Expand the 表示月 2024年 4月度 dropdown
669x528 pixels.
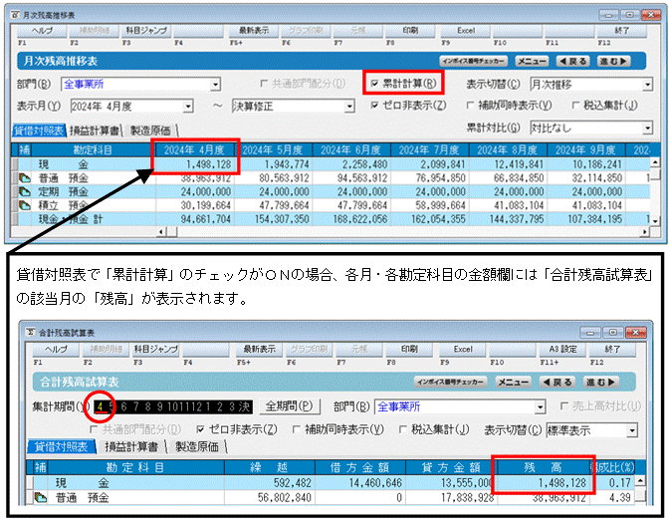[188, 106]
